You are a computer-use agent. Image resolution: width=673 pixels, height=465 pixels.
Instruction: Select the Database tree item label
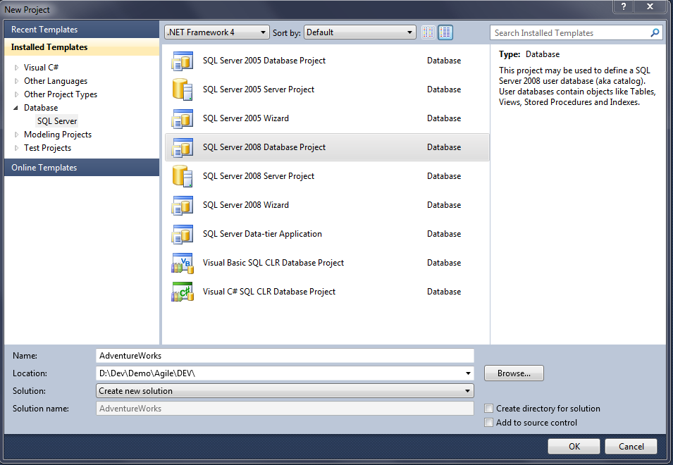tap(41, 108)
